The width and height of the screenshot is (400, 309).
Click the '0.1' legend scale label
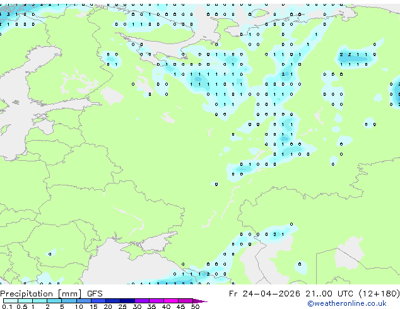7,306
